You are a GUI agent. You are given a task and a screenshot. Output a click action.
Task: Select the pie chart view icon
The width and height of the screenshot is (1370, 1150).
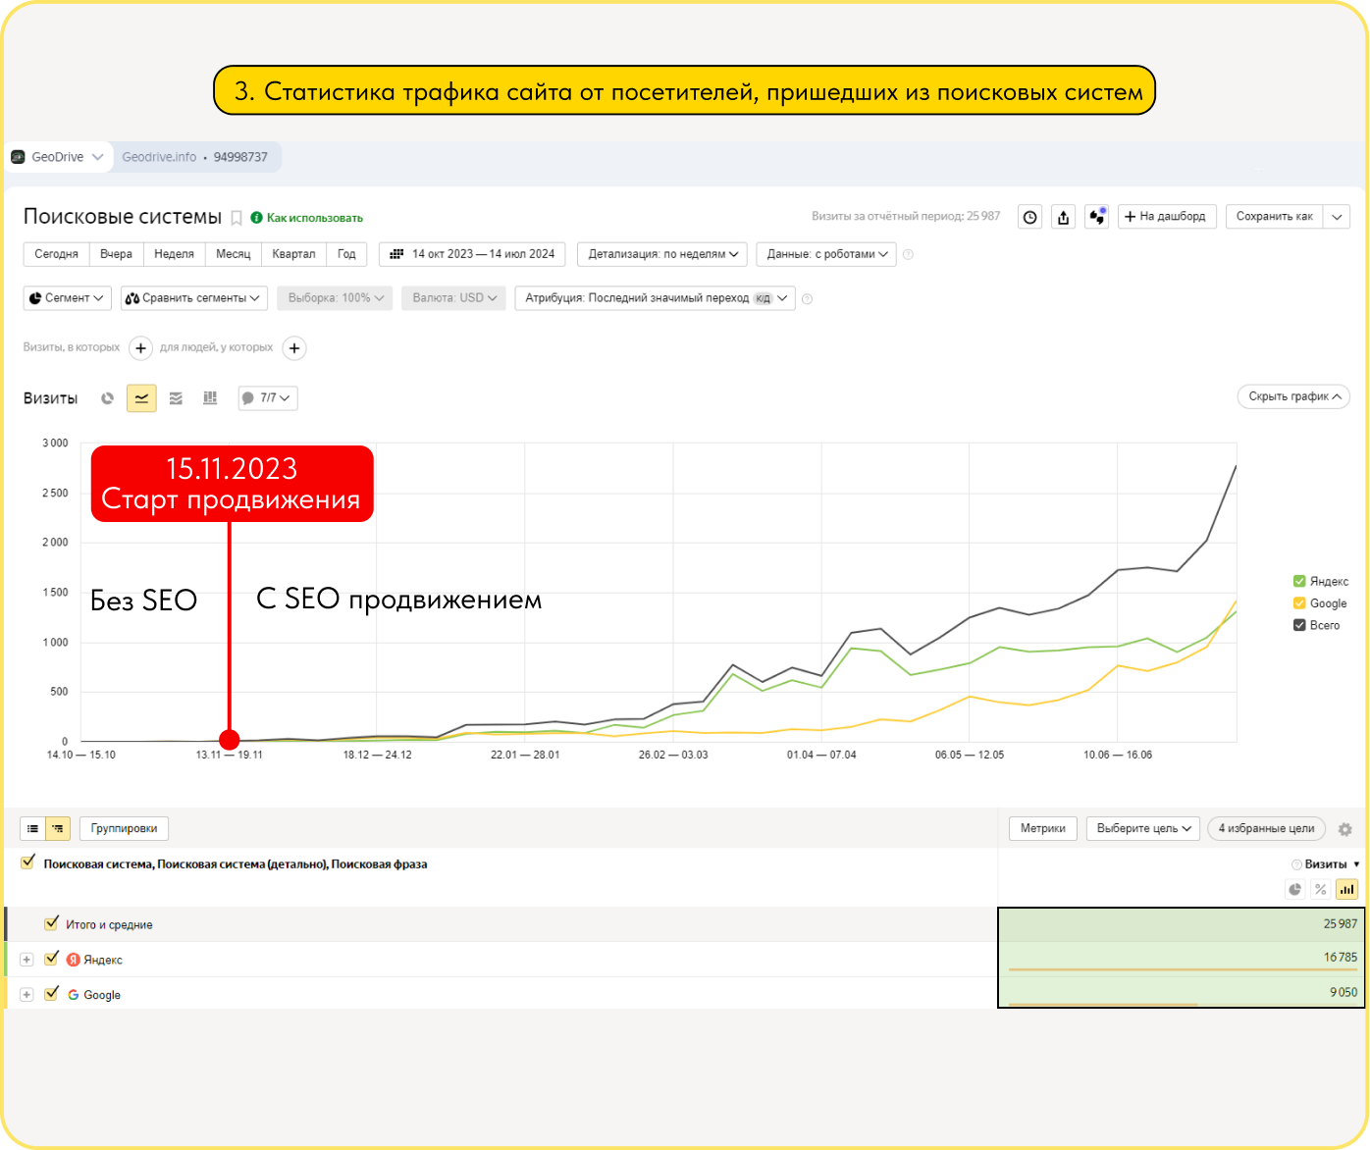[108, 398]
